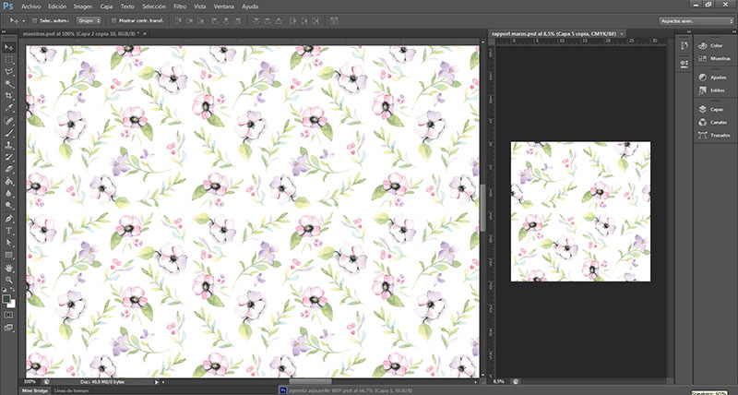Open the Ventana menu
This screenshot has width=738, height=395.
click(x=223, y=6)
